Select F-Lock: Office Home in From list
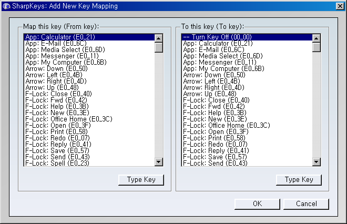 pyautogui.click(x=89, y=119)
